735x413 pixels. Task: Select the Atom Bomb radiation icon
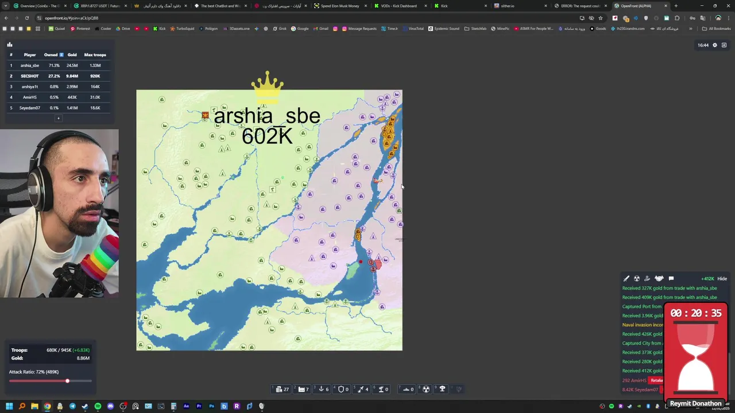[426, 389]
